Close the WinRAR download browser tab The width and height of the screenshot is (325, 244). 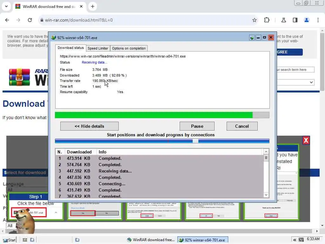pos(81,6)
